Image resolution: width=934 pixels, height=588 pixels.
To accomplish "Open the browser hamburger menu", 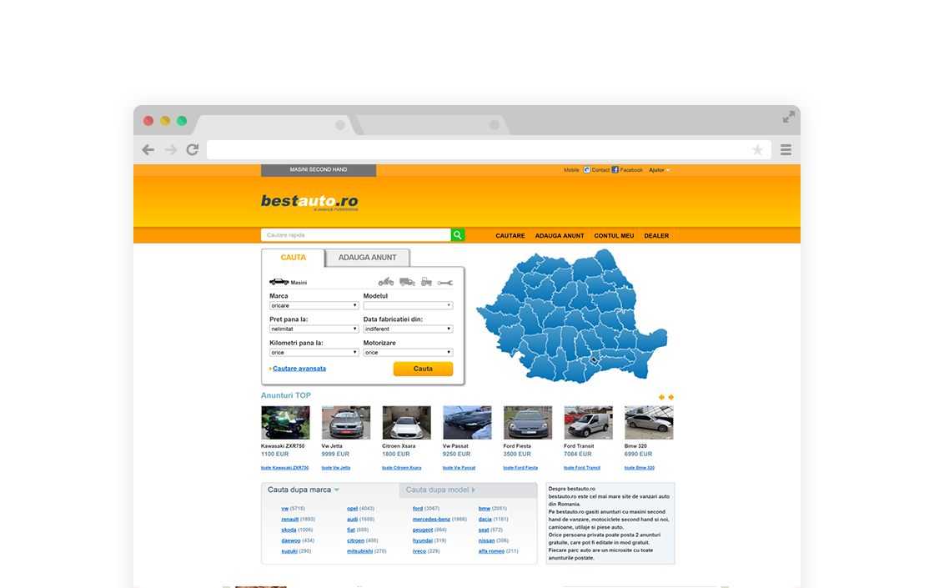I will click(786, 149).
